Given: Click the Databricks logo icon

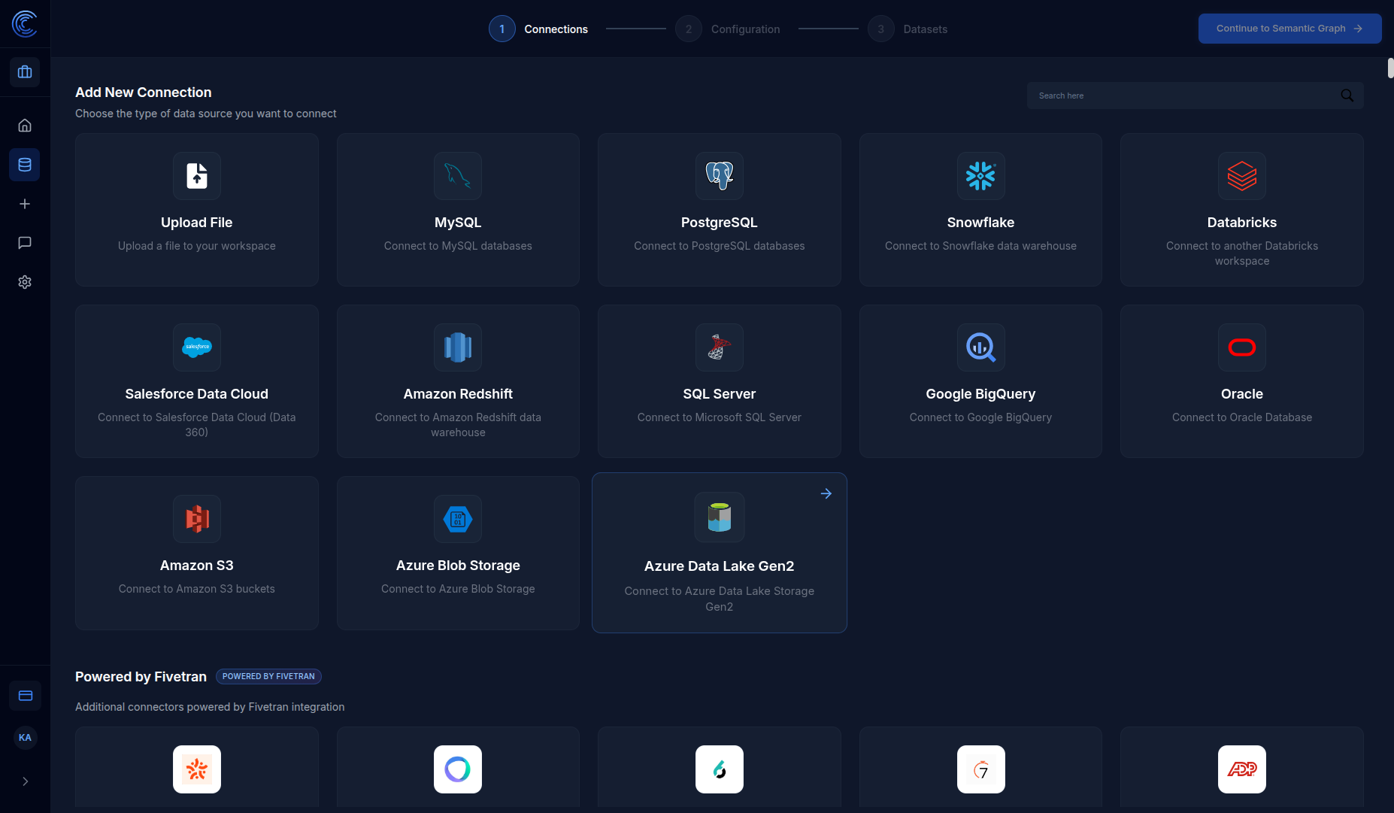Looking at the screenshot, I should 1242,176.
